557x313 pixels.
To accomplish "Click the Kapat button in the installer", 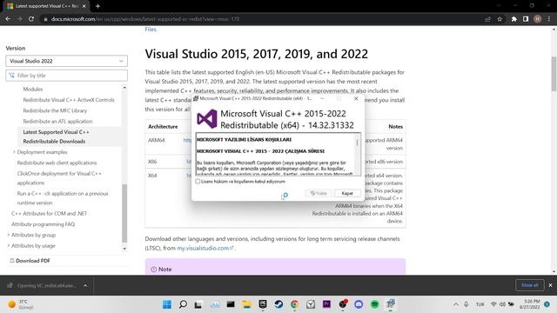I will (347, 193).
